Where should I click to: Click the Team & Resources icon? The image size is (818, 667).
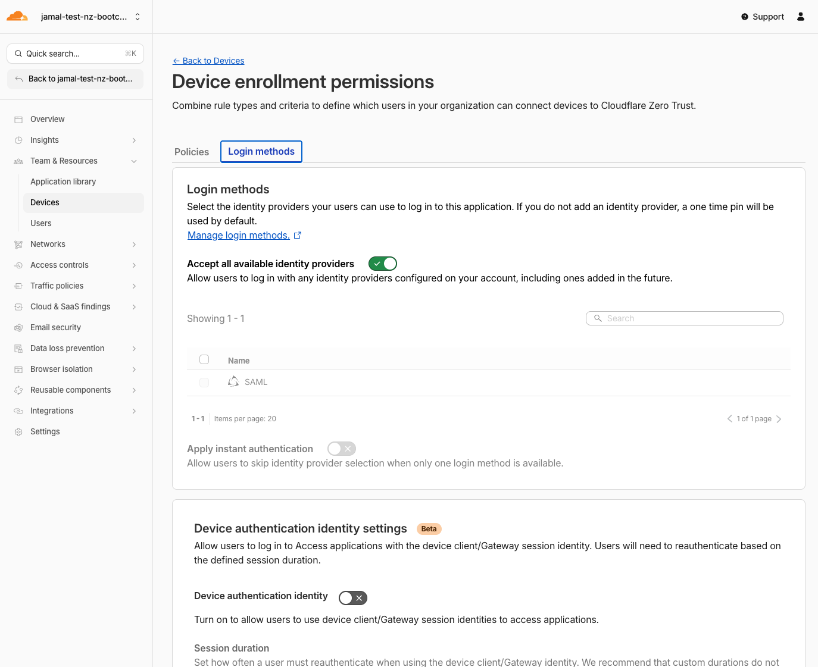point(18,161)
